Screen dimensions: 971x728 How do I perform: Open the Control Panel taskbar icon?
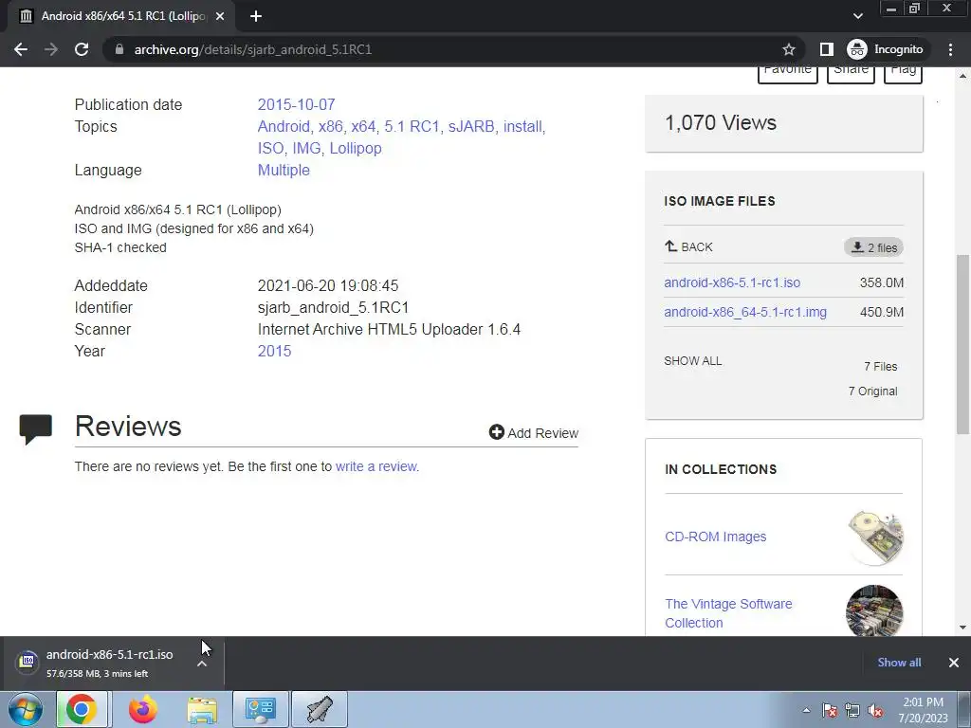[260, 709]
